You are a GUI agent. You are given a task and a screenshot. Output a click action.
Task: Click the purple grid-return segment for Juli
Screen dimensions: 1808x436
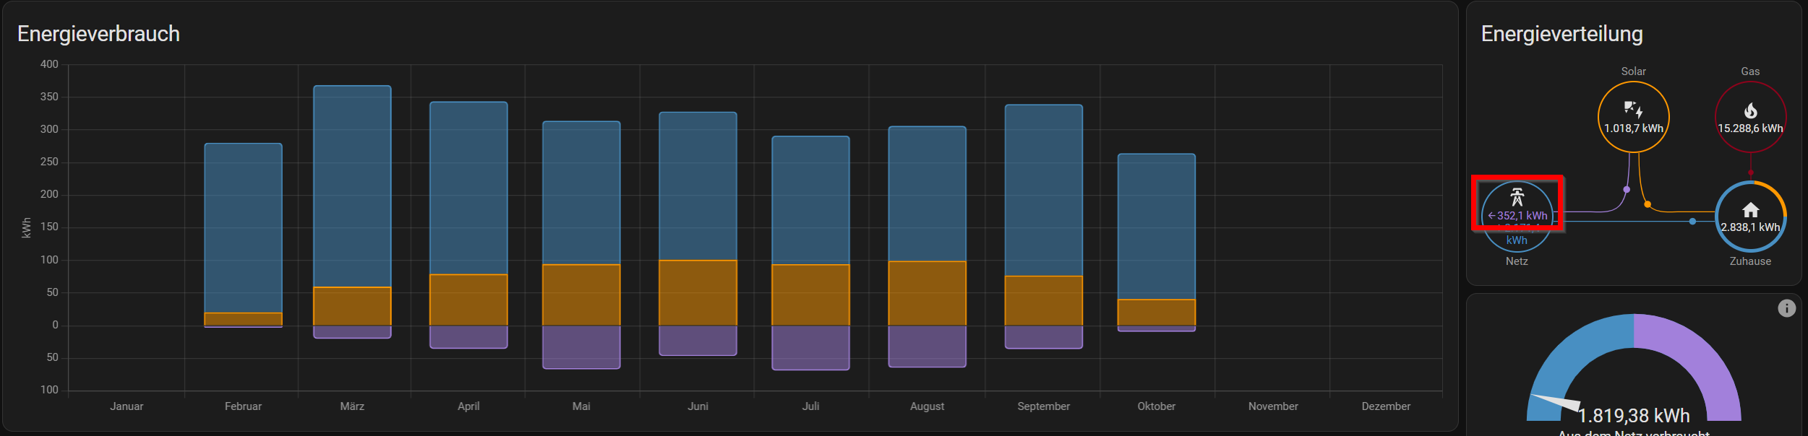810,348
